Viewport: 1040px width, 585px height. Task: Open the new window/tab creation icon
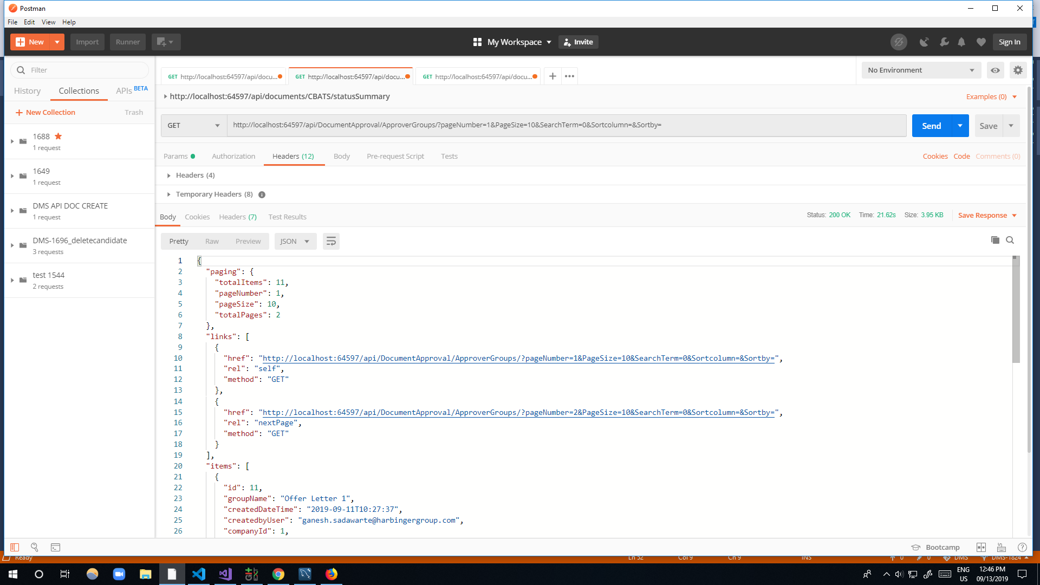click(x=166, y=42)
